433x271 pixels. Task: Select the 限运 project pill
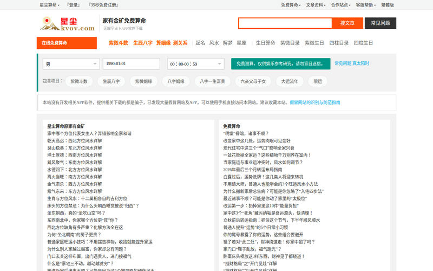coord(318,81)
